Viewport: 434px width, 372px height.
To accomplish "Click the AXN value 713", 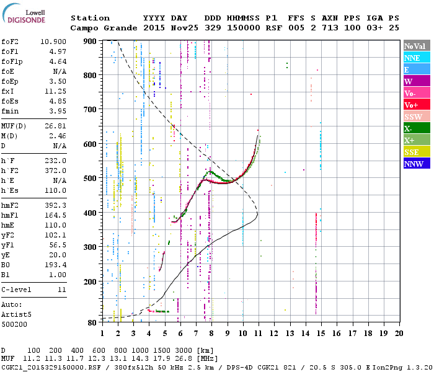I will (x=330, y=28).
